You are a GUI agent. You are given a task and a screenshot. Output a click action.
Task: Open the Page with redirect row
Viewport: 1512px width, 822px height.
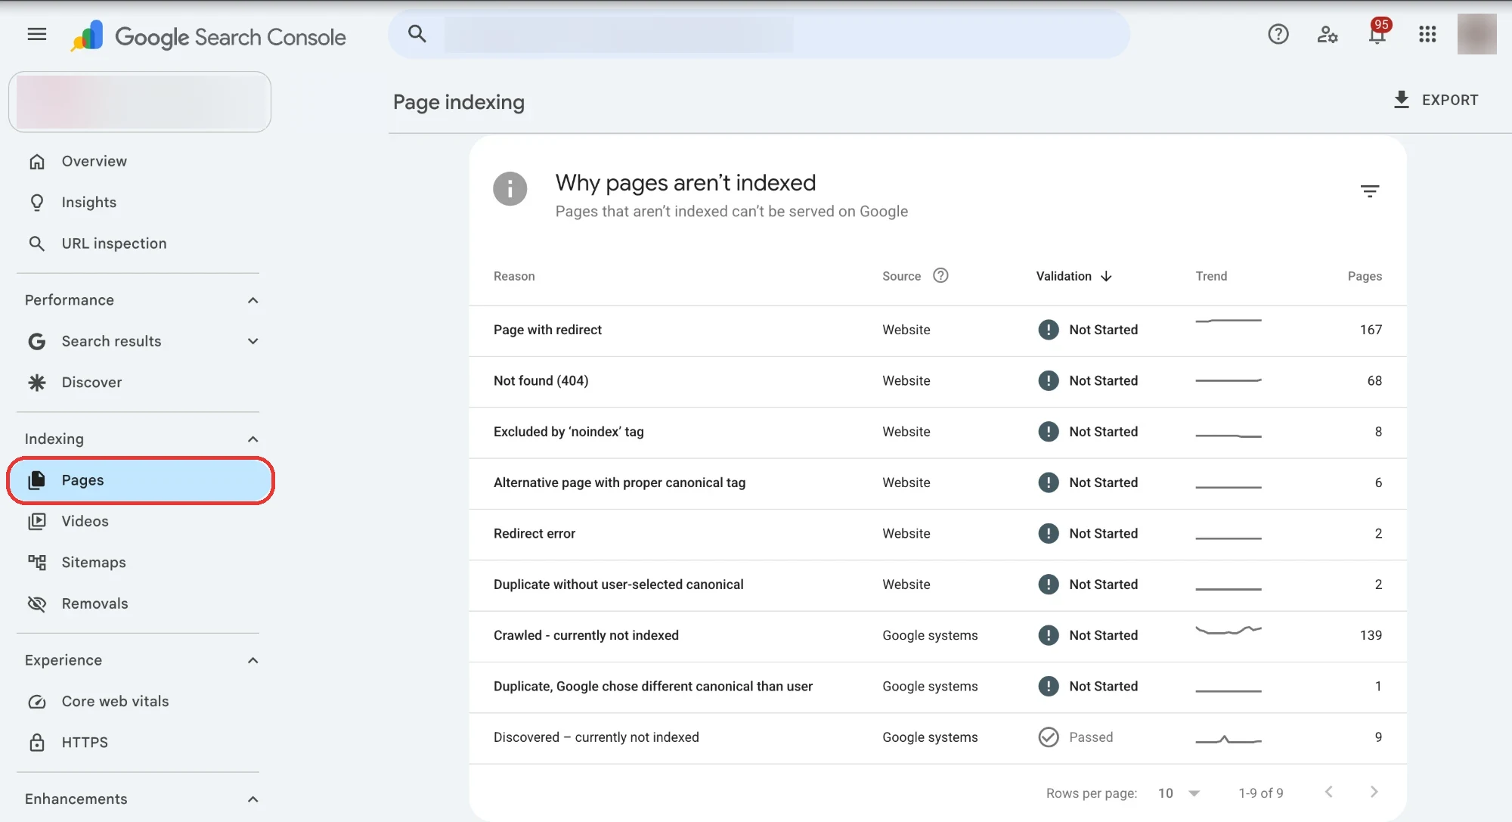[x=937, y=330]
